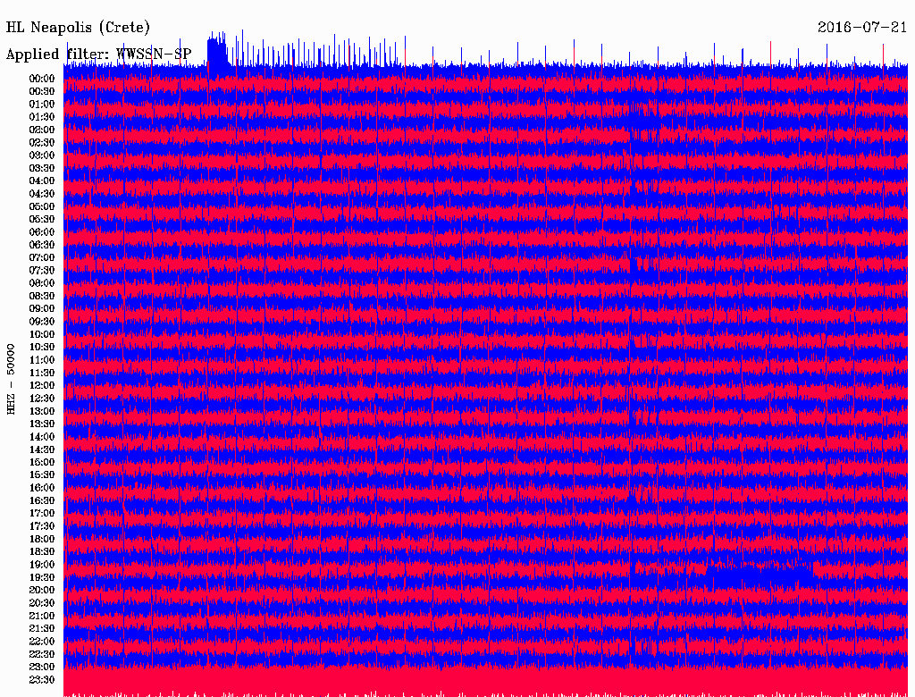
Task: Select the 07:30 time row label
Action: pyautogui.click(x=42, y=271)
